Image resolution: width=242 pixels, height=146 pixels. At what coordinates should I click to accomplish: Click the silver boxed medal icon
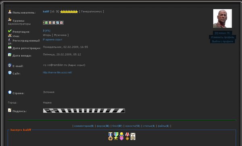click(x=133, y=136)
